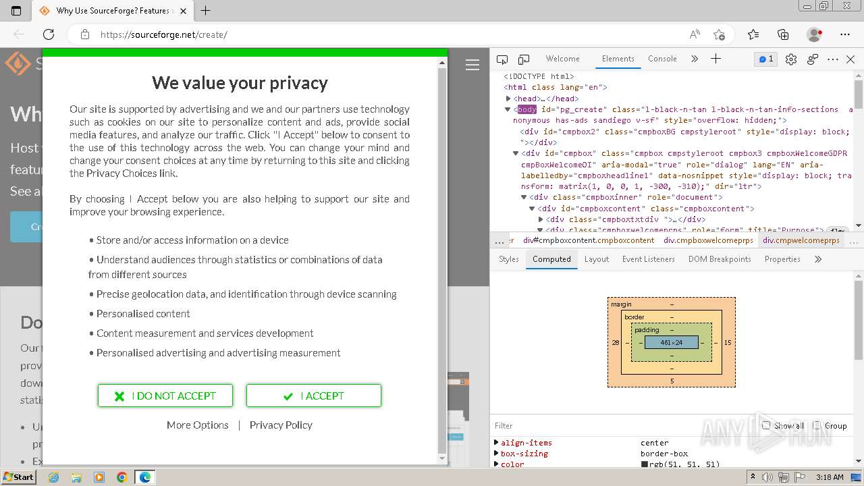Select the inspect element picker icon
Screen dimensions: 864x486
502,59
